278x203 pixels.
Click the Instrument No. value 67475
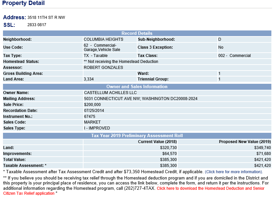click(90, 117)
